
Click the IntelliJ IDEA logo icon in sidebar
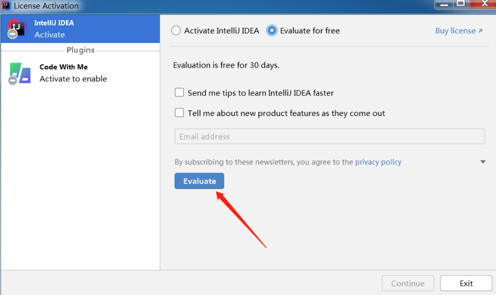[17, 29]
